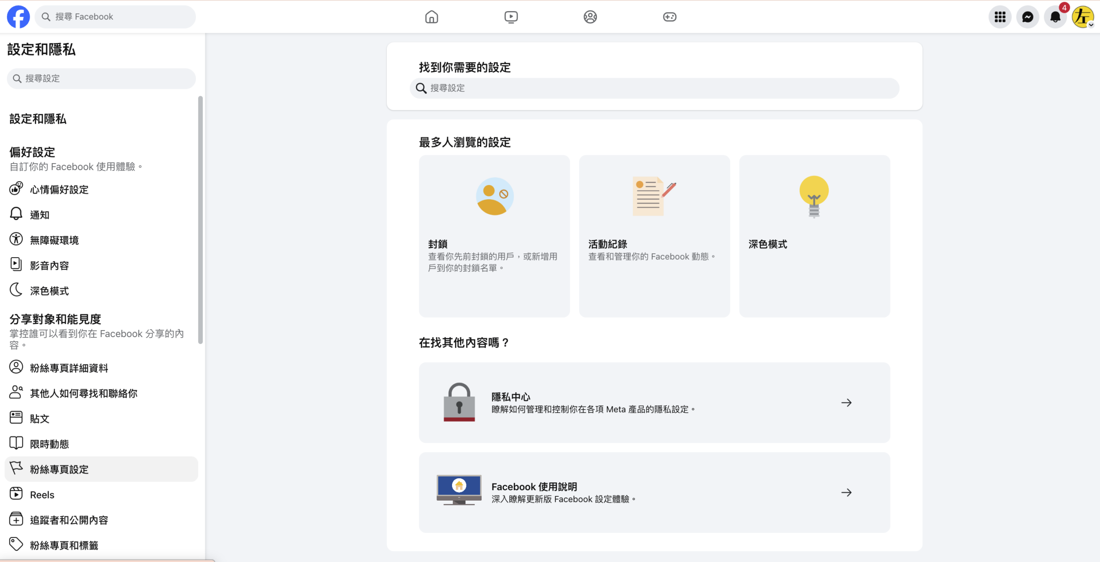Image resolution: width=1100 pixels, height=562 pixels.
Task: Click the flag icon for 粉絲專頁設定
Action: click(x=16, y=468)
